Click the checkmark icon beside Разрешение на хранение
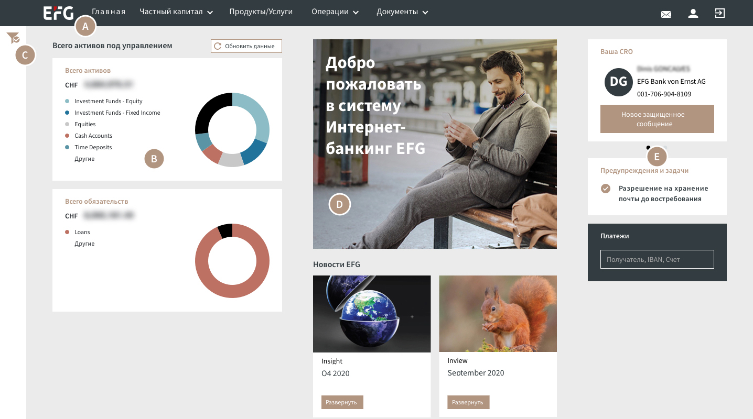Viewport: 753px width, 419px height. 606,189
